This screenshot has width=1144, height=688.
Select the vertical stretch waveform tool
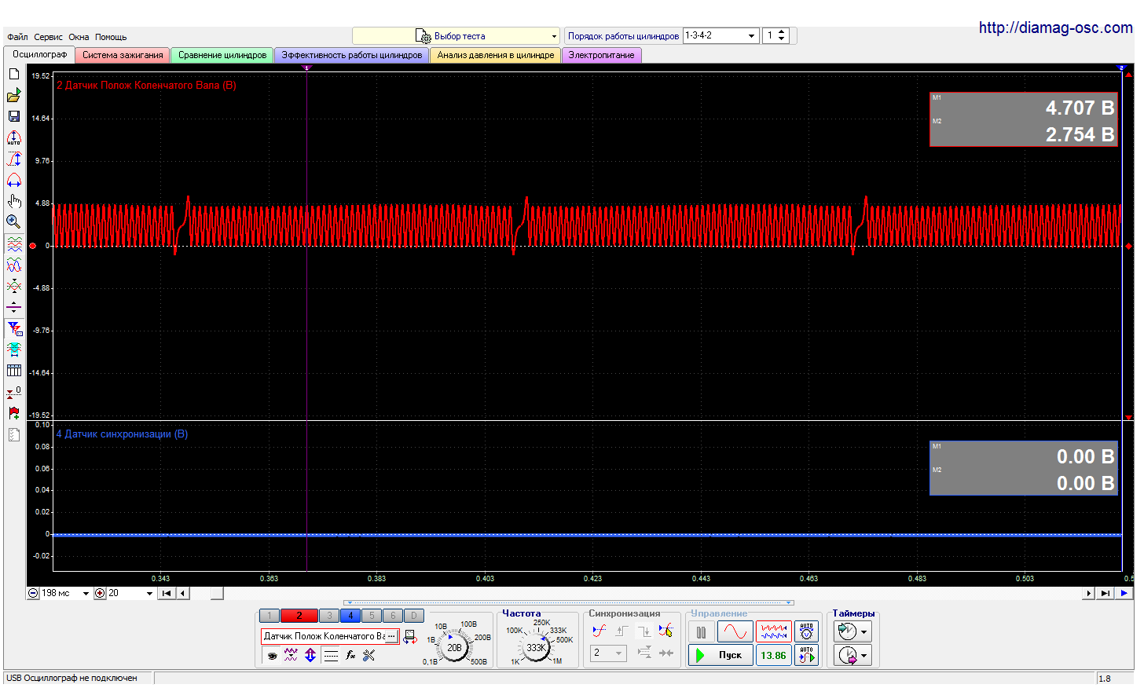14,159
